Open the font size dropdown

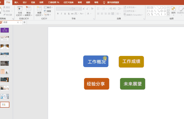[80, 9]
